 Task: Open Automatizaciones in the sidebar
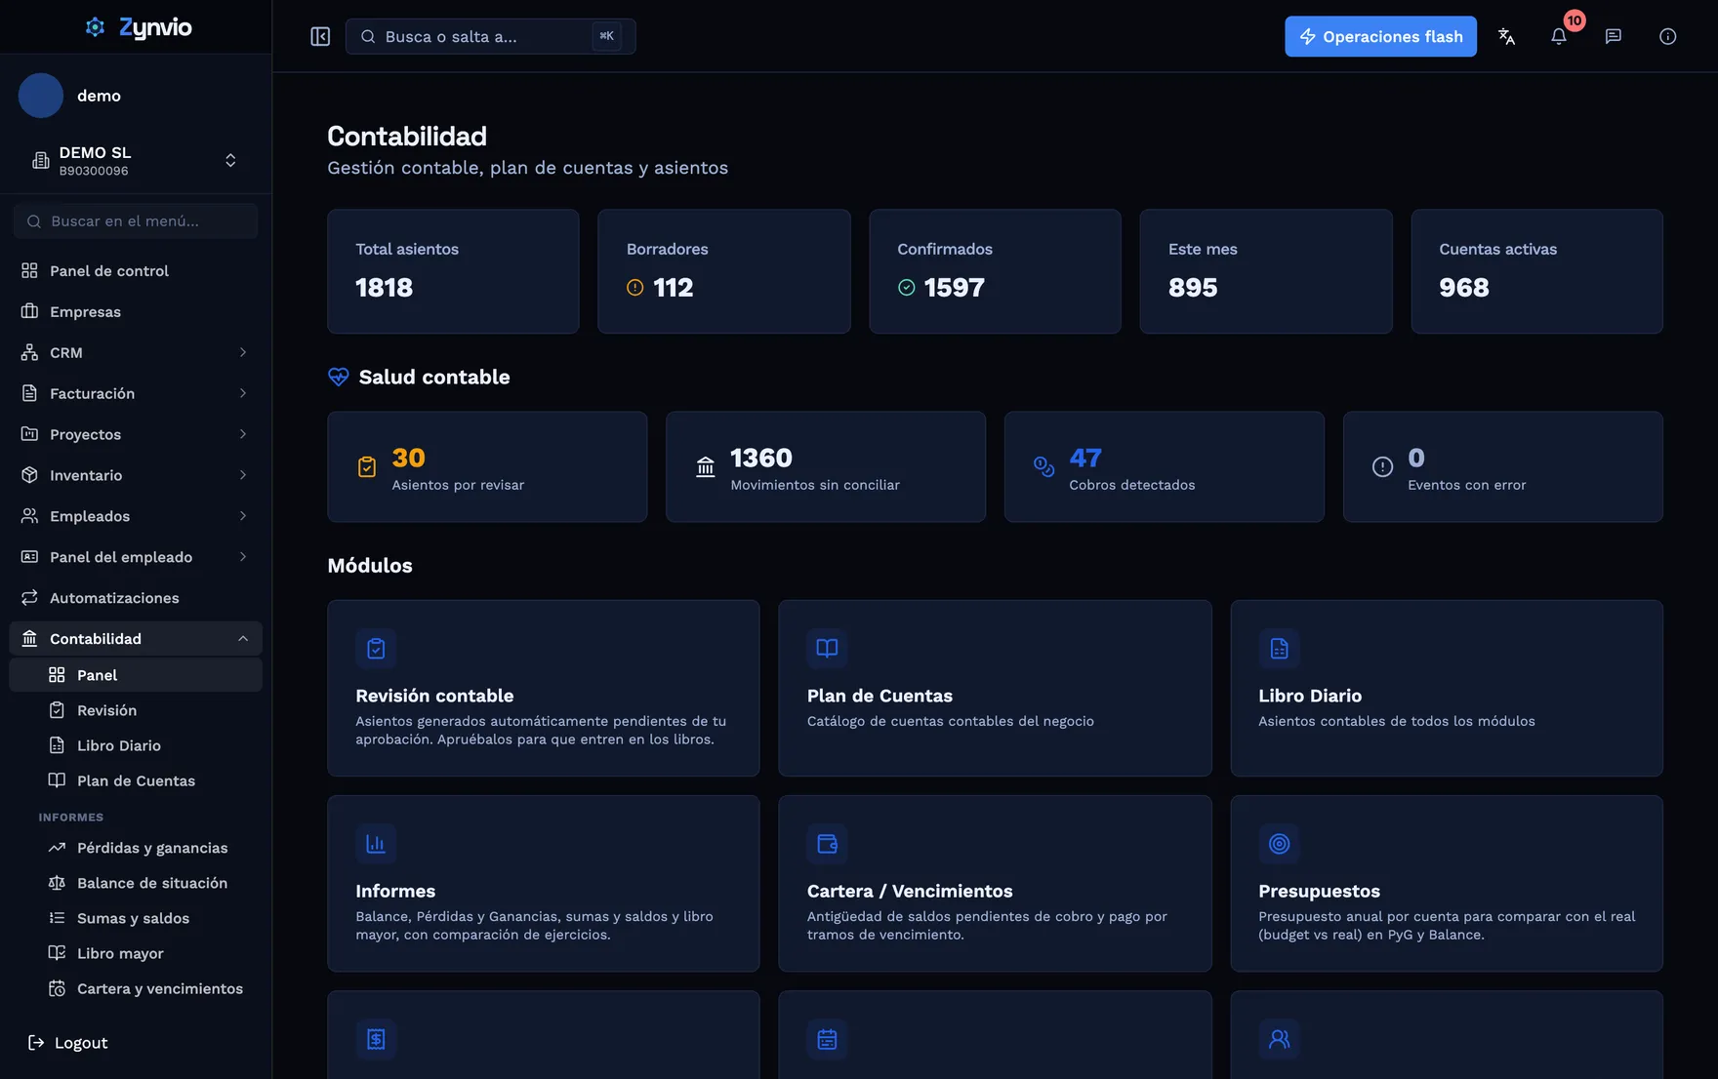(x=136, y=598)
